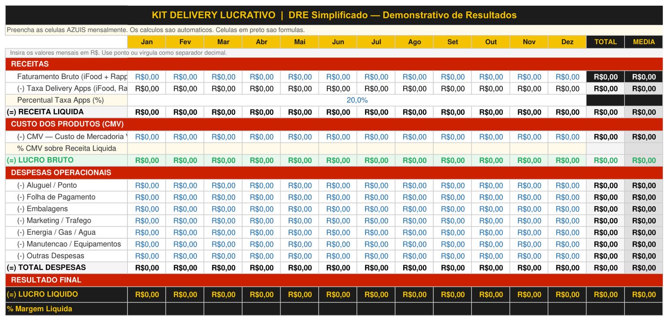Click the CMV cell for Fev
Viewport: 668px width, 321px height.
(185, 137)
